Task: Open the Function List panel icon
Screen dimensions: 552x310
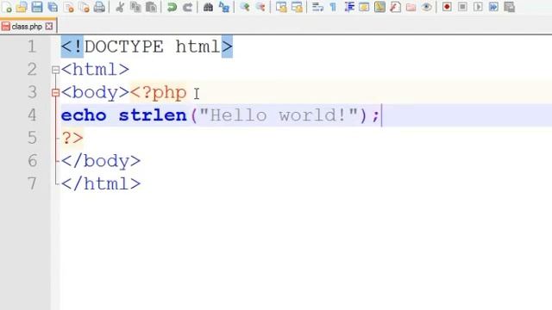Action: click(395, 7)
